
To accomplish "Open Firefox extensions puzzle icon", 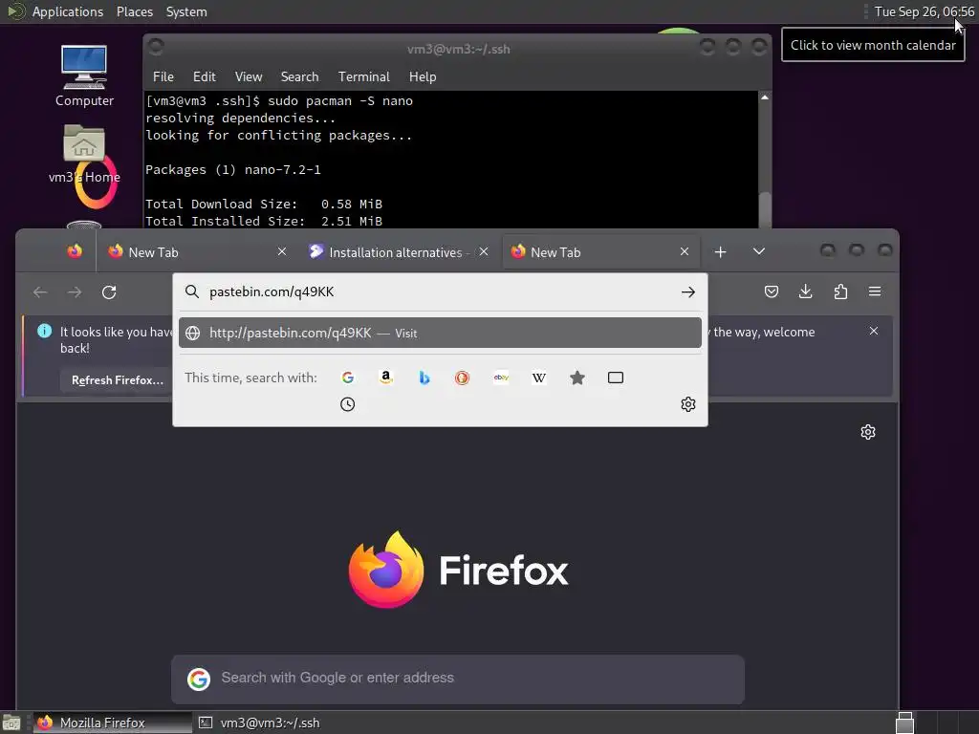I will pos(840,291).
